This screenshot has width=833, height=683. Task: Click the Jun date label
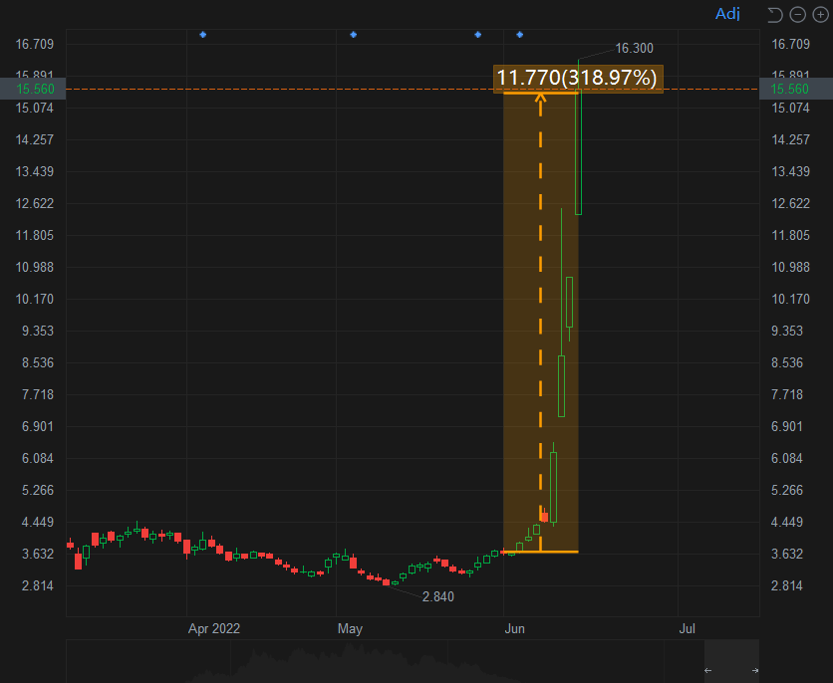coord(515,629)
